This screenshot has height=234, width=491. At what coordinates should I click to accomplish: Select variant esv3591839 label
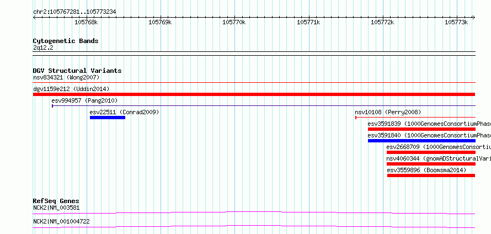(429, 124)
